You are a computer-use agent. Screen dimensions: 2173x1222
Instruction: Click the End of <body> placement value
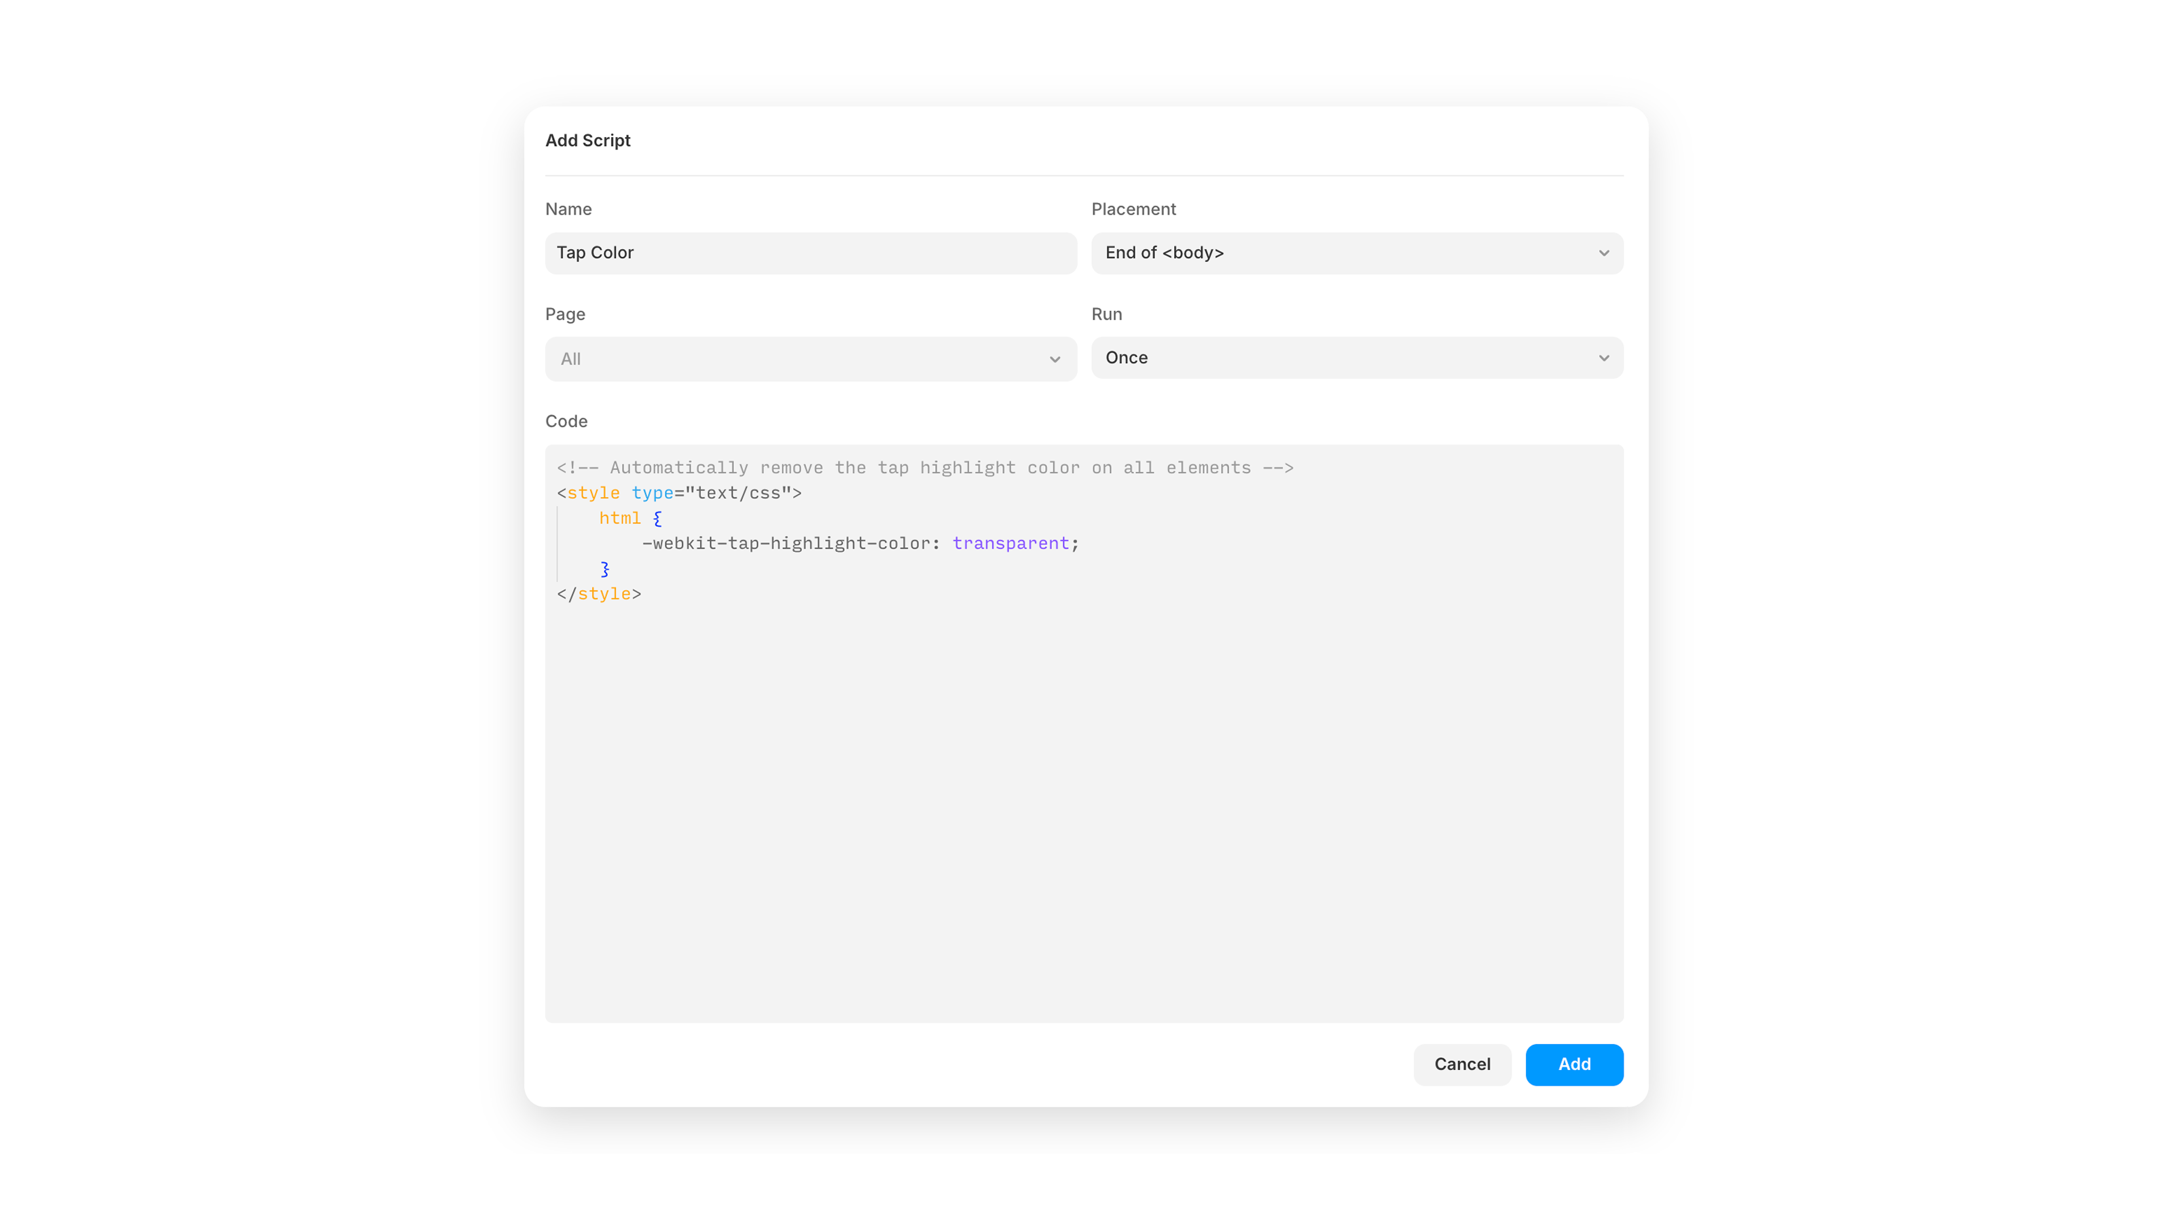pos(1164,253)
